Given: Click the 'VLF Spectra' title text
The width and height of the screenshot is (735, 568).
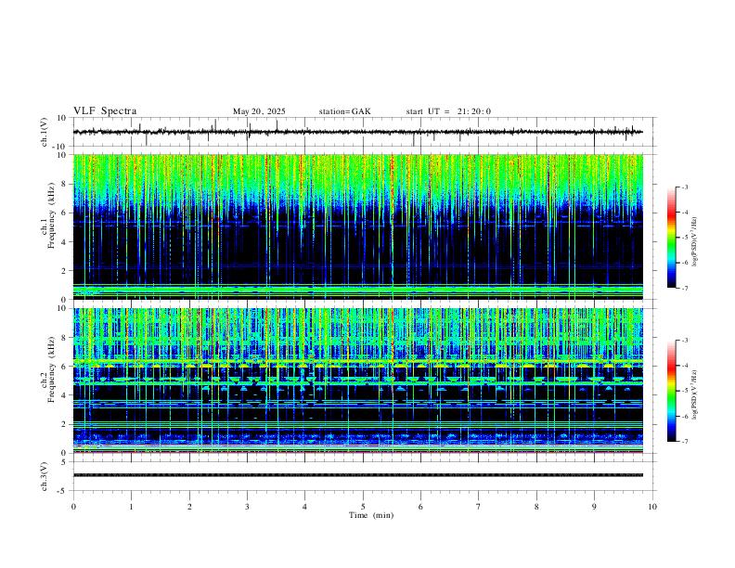Looking at the screenshot, I should click(105, 111).
